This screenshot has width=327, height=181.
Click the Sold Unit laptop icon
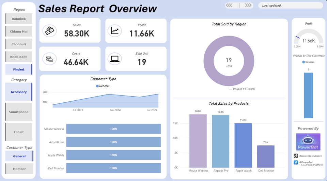coord(115,59)
